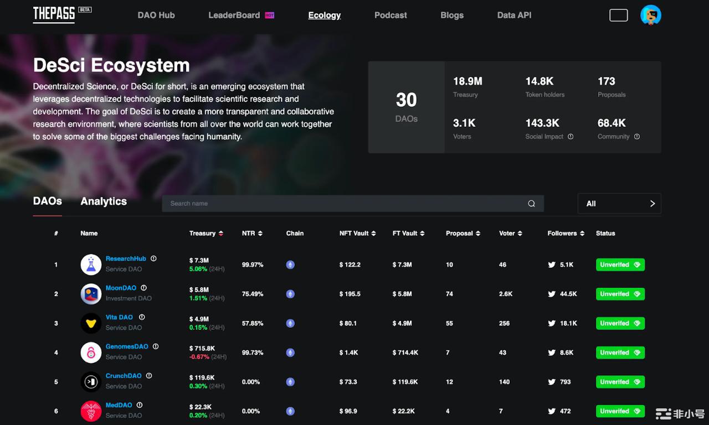Click Unverified badge in MoonDAO row
The height and width of the screenshot is (425, 709).
[x=620, y=294]
